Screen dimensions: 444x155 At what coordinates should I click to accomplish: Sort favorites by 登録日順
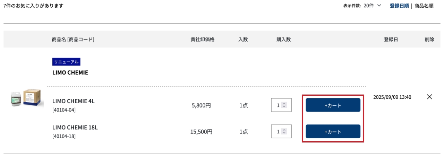click(x=399, y=6)
